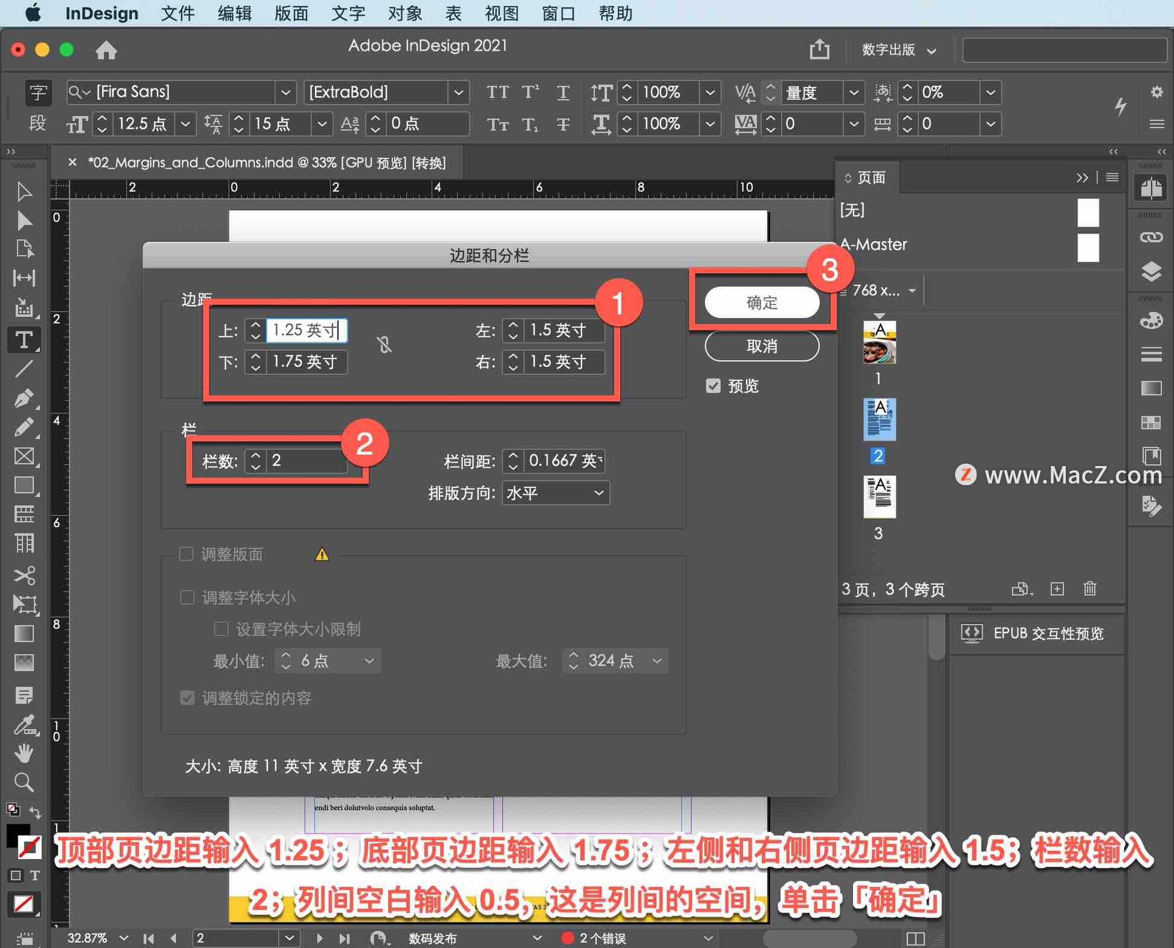Select the Rectangle Frame tool
Image resolution: width=1174 pixels, height=948 pixels.
(x=24, y=456)
